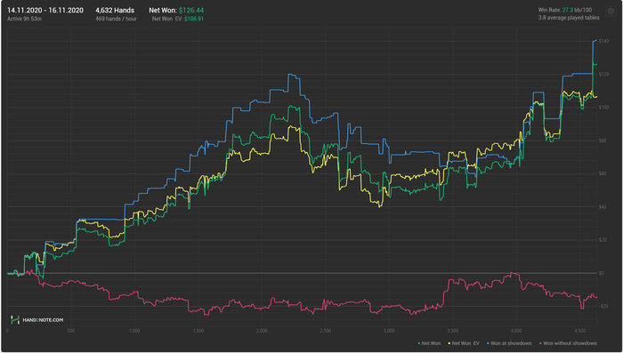
Task: Click the $60 y-axis label
Action: 603,173
